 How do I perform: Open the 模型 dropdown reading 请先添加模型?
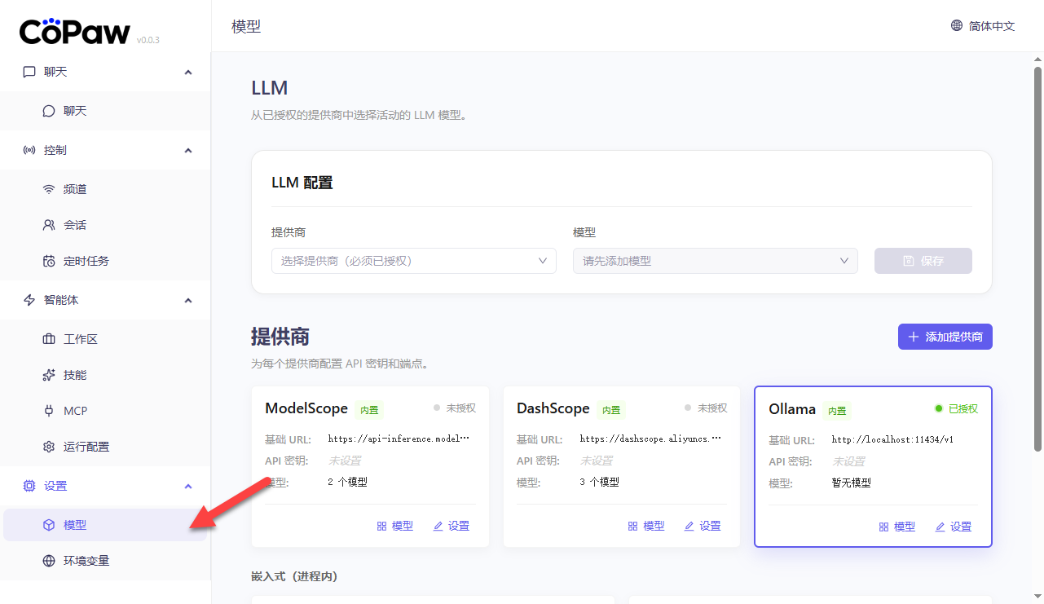pyautogui.click(x=716, y=261)
